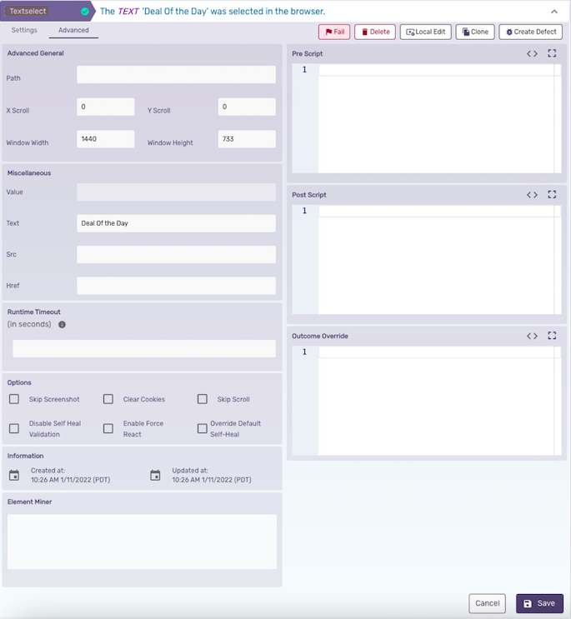
Task: Click inside the Element Miner text area
Action: (x=143, y=542)
